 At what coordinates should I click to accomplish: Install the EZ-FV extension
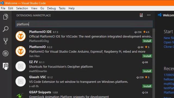pos(147,71)
